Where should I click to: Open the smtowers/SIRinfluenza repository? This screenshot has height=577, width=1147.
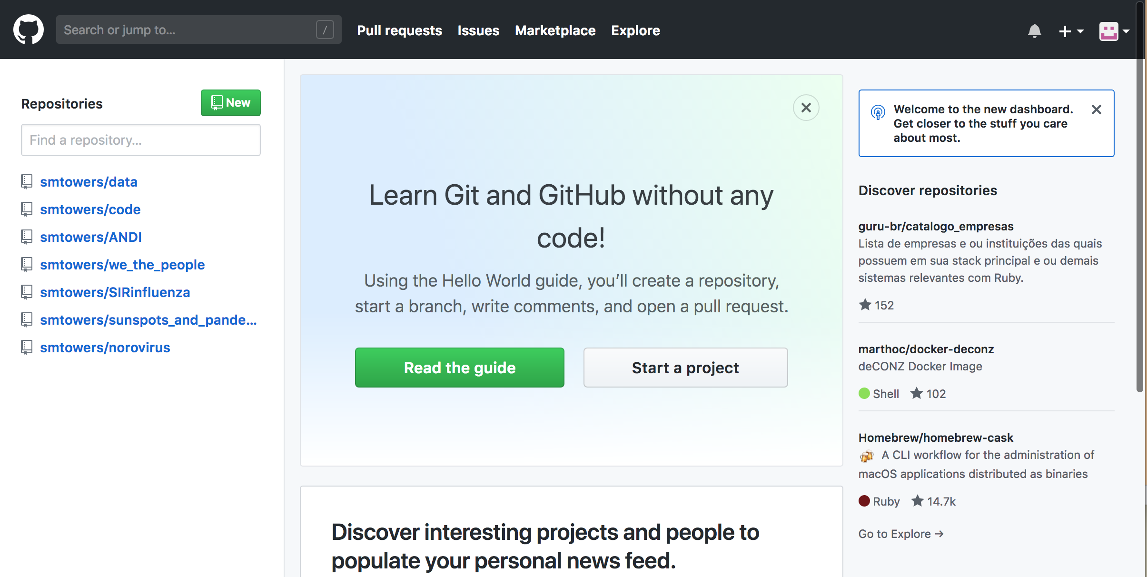(115, 292)
